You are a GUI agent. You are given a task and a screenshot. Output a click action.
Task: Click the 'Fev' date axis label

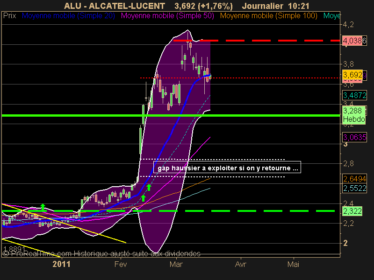click(x=121, y=264)
